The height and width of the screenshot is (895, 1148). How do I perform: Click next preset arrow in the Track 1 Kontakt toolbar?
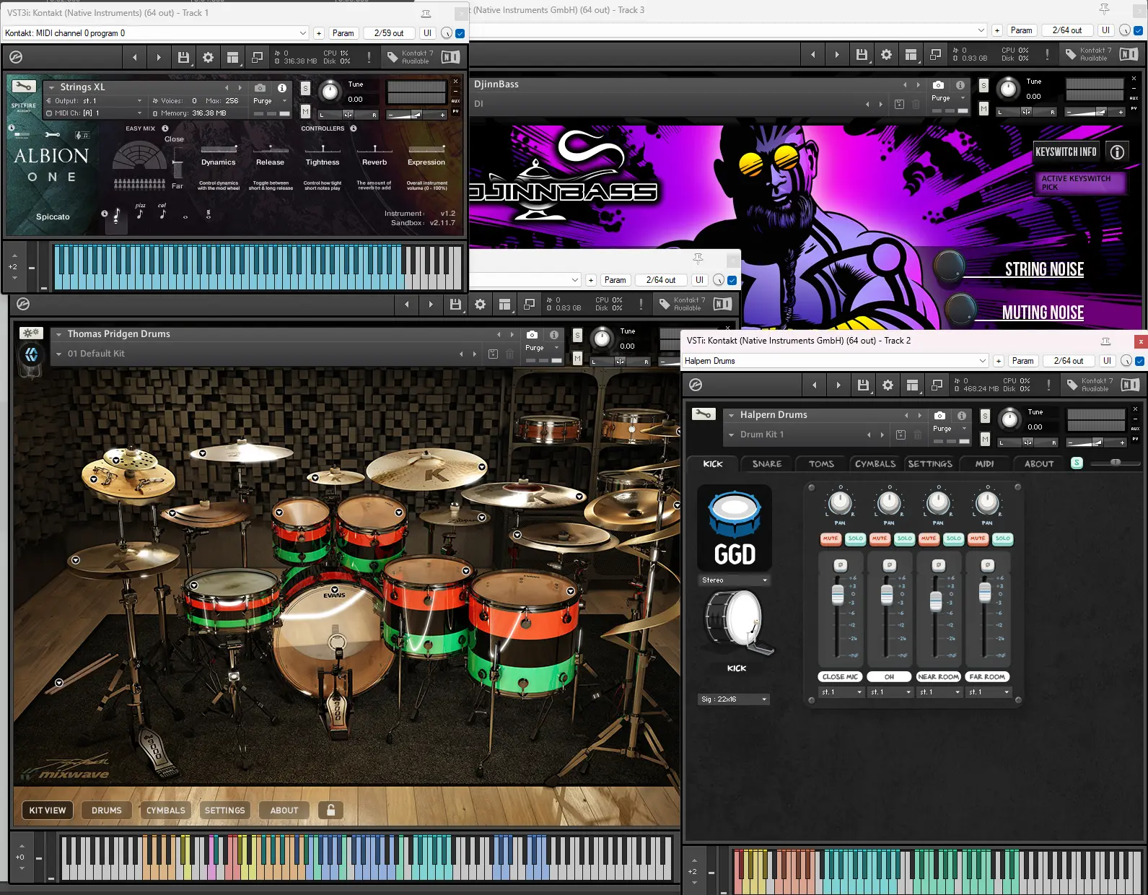point(159,57)
